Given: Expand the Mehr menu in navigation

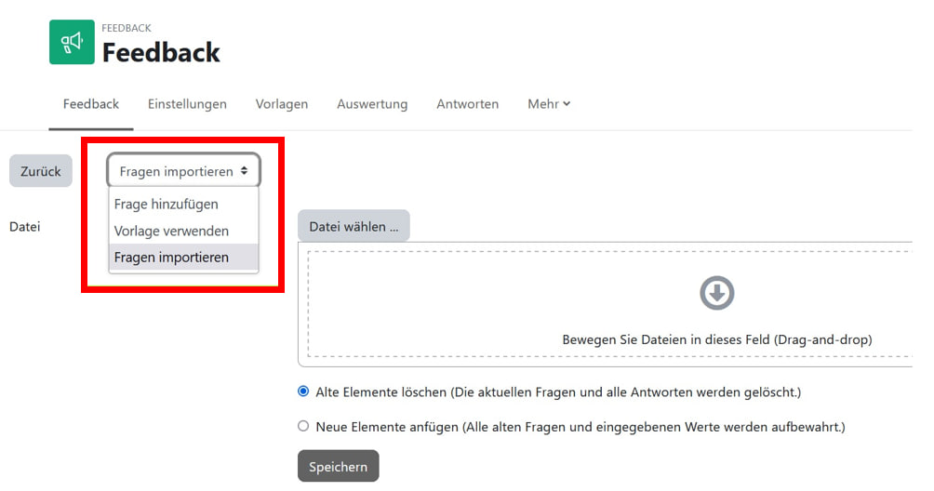Looking at the screenshot, I should click(548, 104).
